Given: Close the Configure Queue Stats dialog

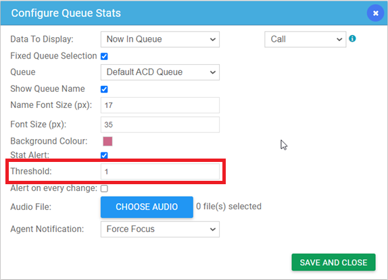Looking at the screenshot, I should (375, 13).
